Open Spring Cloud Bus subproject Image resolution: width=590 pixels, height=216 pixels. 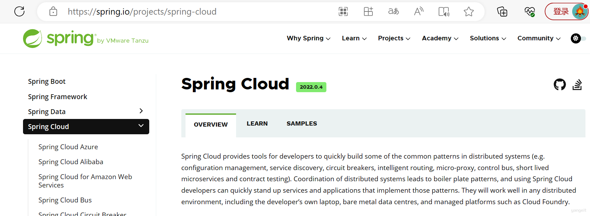point(65,200)
